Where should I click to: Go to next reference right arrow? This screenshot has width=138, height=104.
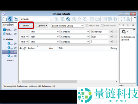pos(128,25)
